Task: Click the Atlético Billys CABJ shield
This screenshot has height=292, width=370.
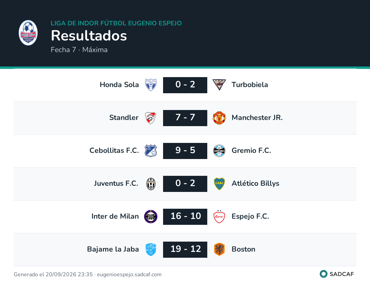Action: coord(219,184)
